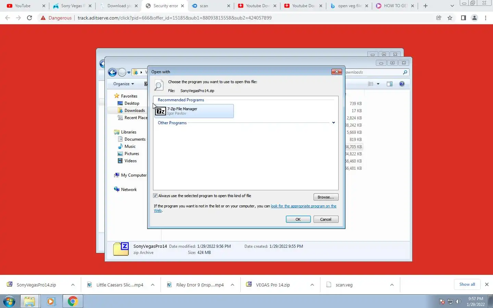Open SonyVegasPro14.zip download item

click(36, 285)
